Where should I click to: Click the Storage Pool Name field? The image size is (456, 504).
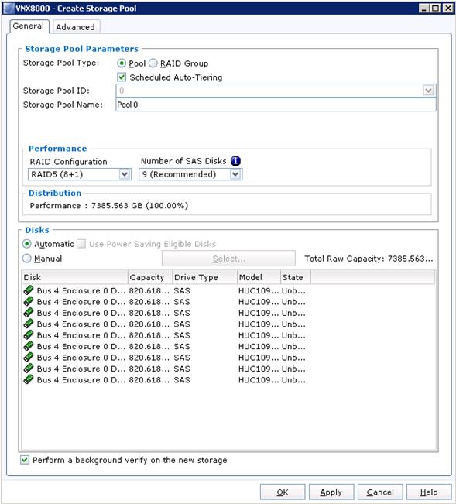point(276,105)
